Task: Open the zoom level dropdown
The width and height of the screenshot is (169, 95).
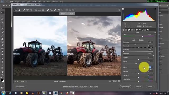Action: [x=27, y=82]
